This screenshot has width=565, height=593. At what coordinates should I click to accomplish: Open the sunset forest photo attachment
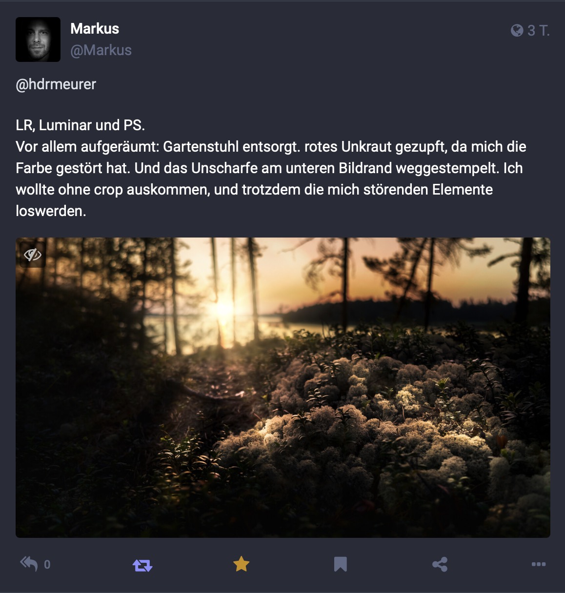pos(283,388)
